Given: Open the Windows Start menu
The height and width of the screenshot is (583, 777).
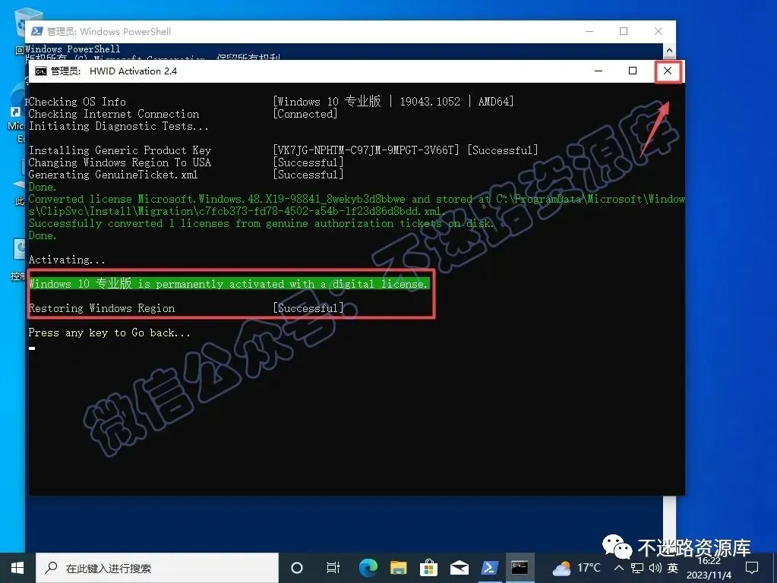Looking at the screenshot, I should pos(17,568).
